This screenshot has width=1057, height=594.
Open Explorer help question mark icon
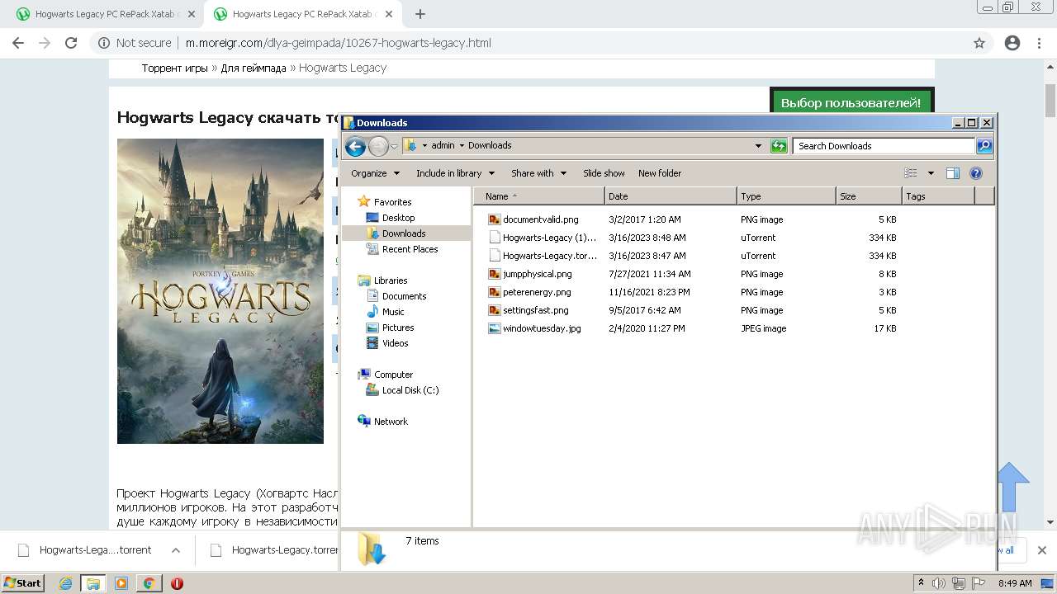point(976,173)
